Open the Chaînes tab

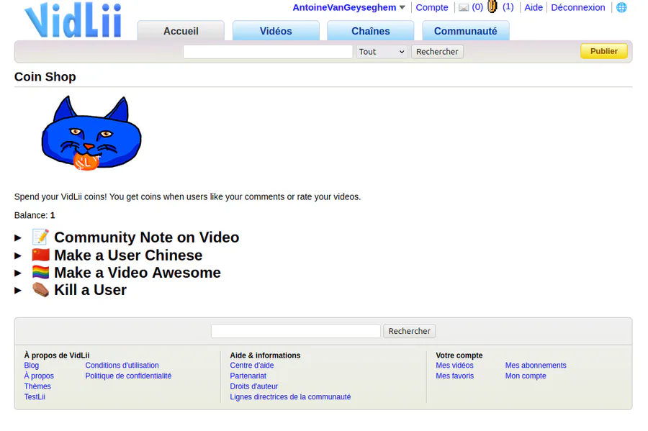point(371,31)
